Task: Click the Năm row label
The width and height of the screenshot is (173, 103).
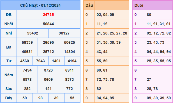Action: 9,75
